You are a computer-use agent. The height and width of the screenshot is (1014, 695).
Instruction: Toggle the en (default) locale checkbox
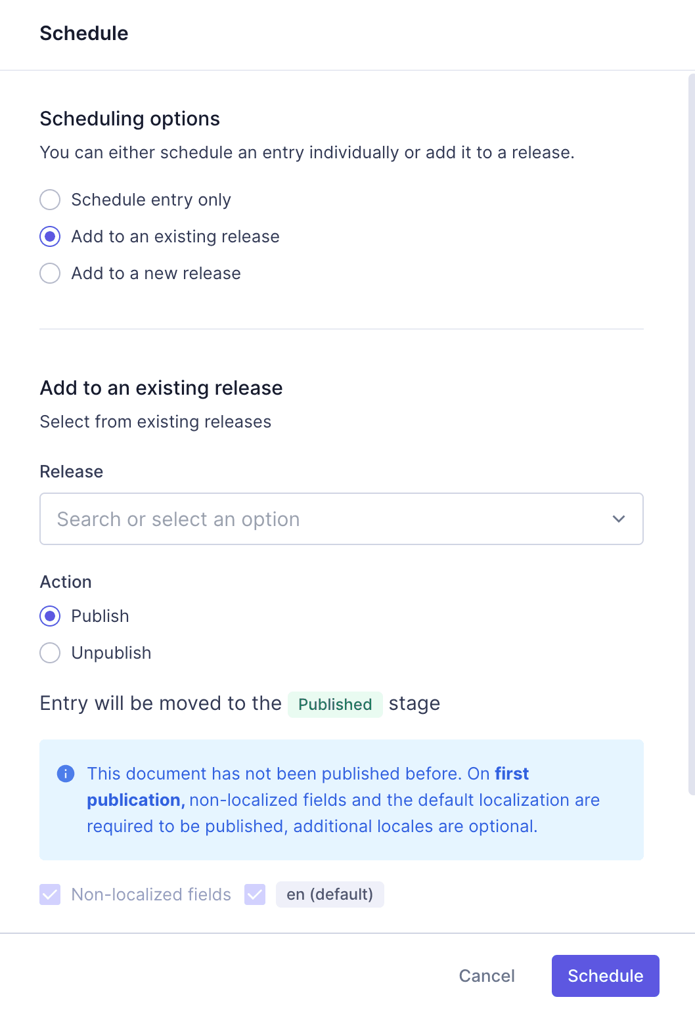255,894
